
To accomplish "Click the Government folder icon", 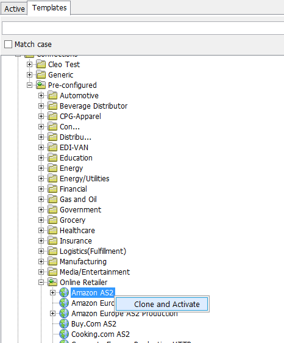I will (52, 209).
